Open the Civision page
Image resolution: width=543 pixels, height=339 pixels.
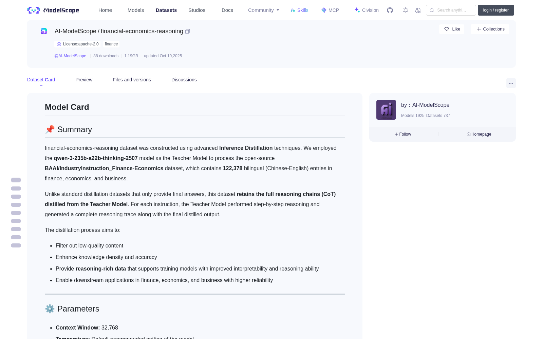367,10
